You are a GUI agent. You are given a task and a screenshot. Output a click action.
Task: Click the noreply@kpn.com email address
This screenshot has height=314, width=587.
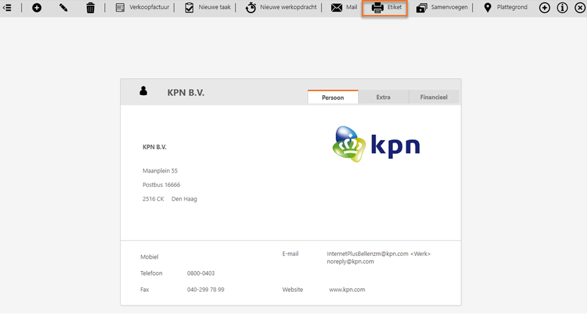pos(350,262)
